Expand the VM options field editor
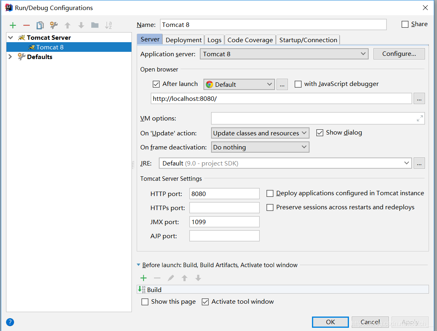The height and width of the screenshot is (331, 437). [420, 119]
